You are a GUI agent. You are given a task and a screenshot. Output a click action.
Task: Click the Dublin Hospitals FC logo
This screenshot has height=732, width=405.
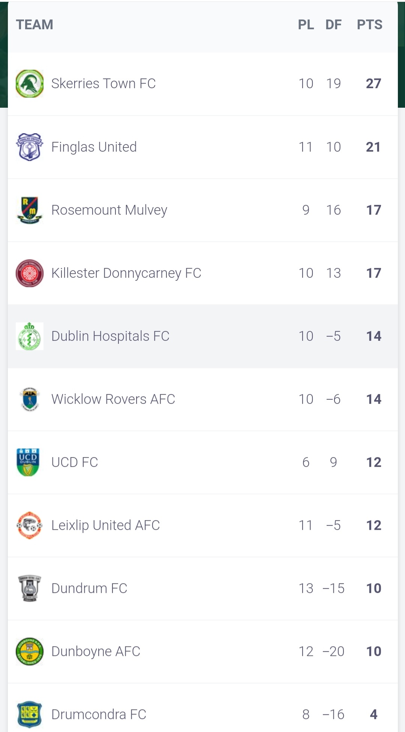(30, 336)
